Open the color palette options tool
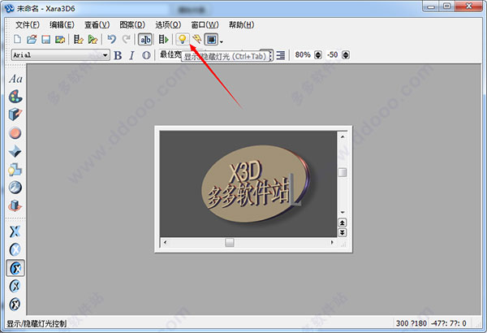The image size is (487, 333). 15,97
